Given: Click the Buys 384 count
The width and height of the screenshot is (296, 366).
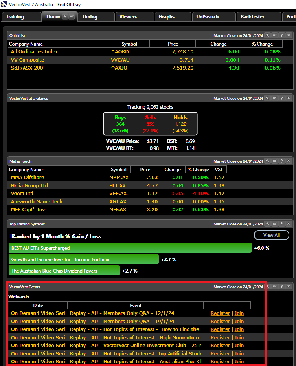Looking at the screenshot, I should point(120,124).
